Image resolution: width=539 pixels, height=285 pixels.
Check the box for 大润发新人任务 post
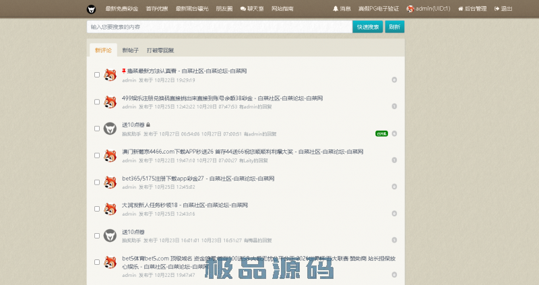pyautogui.click(x=97, y=209)
